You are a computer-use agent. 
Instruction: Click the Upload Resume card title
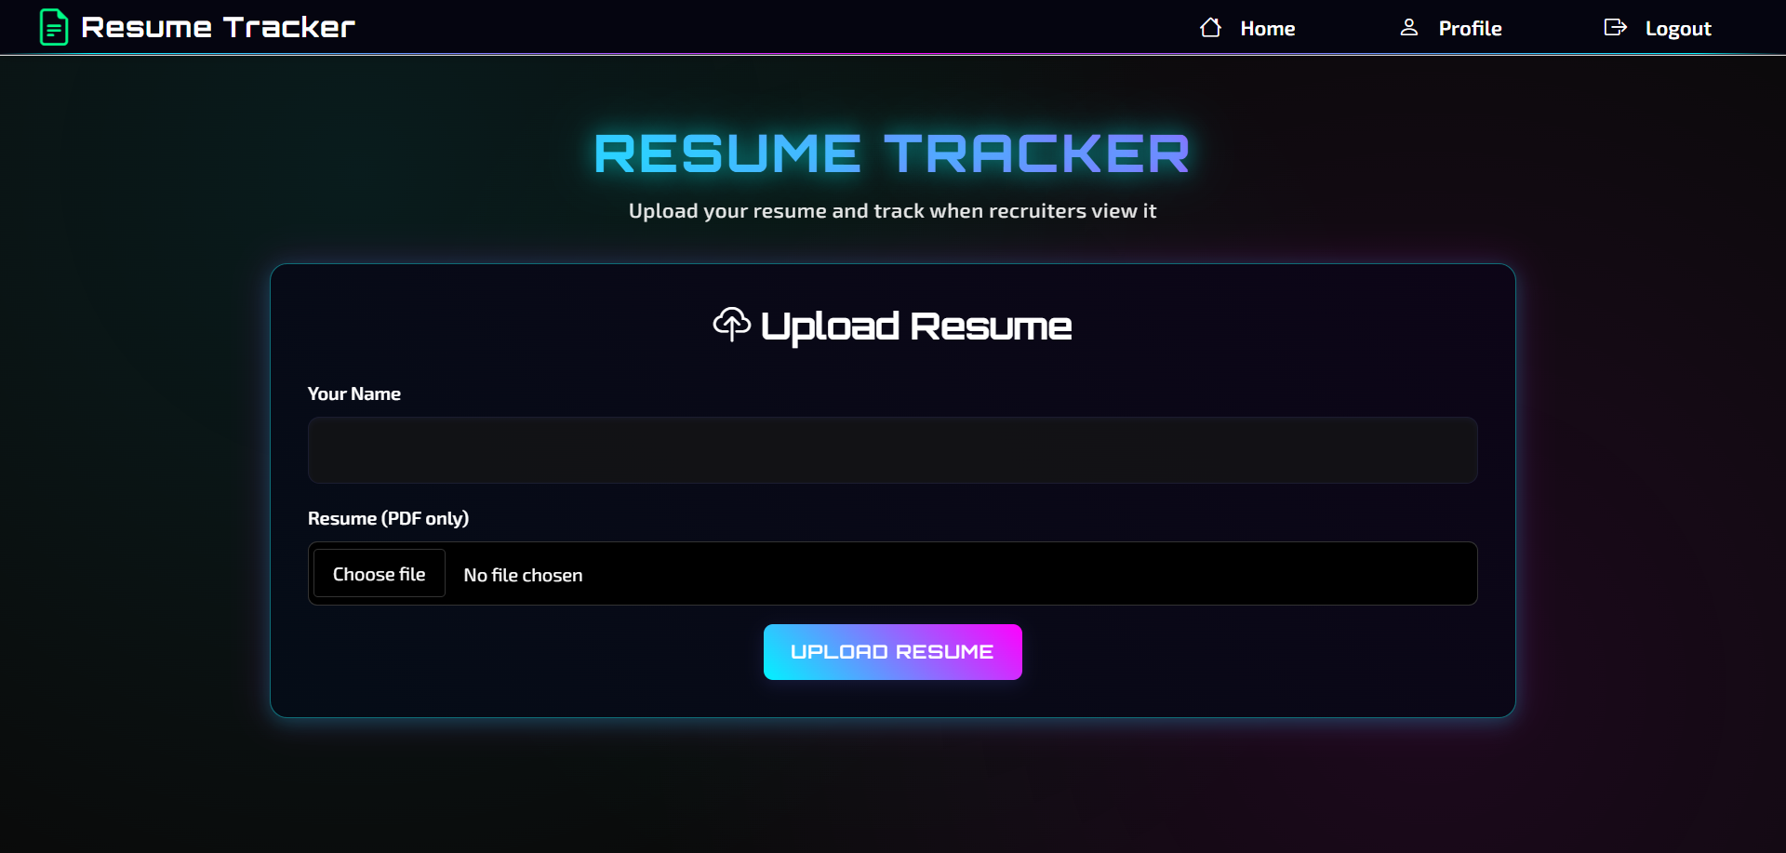click(915, 326)
